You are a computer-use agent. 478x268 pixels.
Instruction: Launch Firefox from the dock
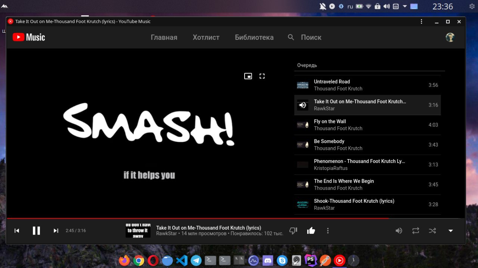[x=125, y=260]
